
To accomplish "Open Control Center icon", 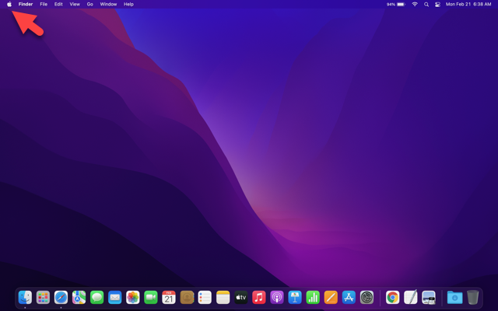I will (x=437, y=4).
